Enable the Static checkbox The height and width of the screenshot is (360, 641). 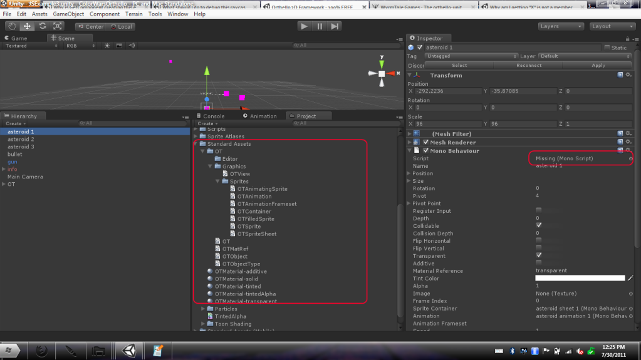point(607,48)
